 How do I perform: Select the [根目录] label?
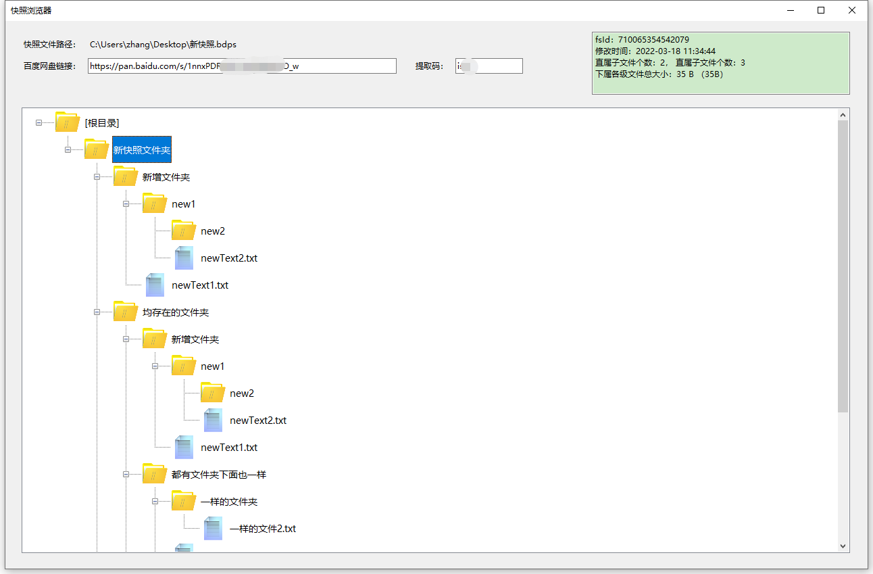pos(102,122)
